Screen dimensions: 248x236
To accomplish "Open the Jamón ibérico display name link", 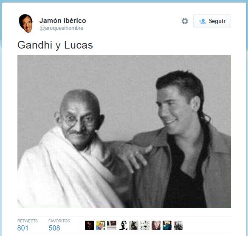I will pyautogui.click(x=62, y=20).
